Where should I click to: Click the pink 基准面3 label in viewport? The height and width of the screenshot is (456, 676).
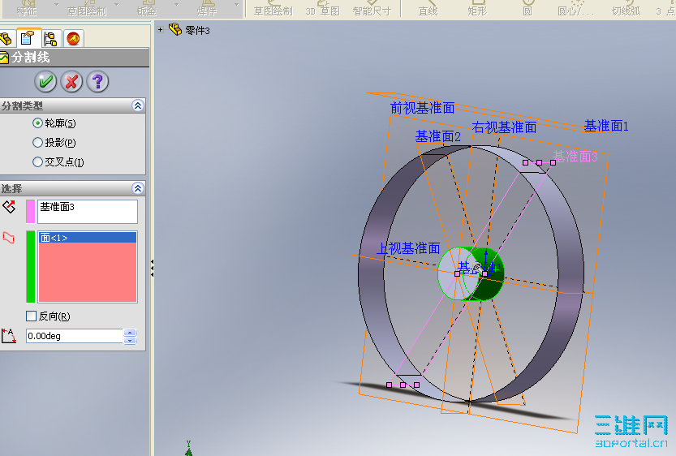[575, 156]
